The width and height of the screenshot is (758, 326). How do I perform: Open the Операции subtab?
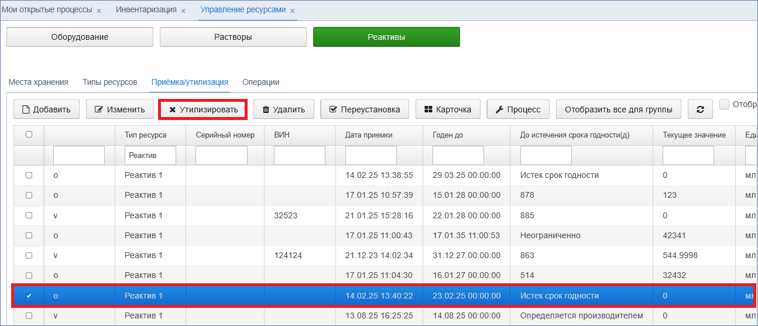click(260, 82)
